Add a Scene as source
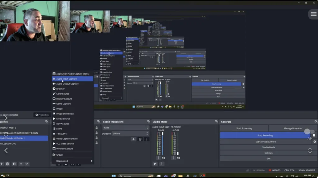The height and width of the screenshot is (178, 318). pos(72,129)
